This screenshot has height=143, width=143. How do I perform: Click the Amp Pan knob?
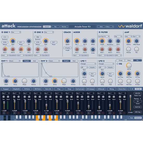pyautogui.click(x=136, y=49)
